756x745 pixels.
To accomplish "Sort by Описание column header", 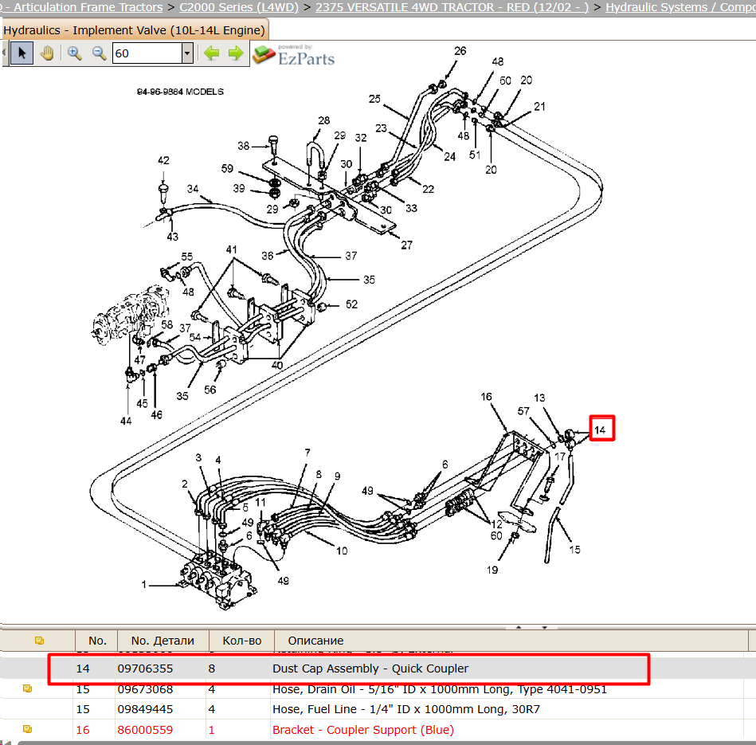I will click(315, 641).
